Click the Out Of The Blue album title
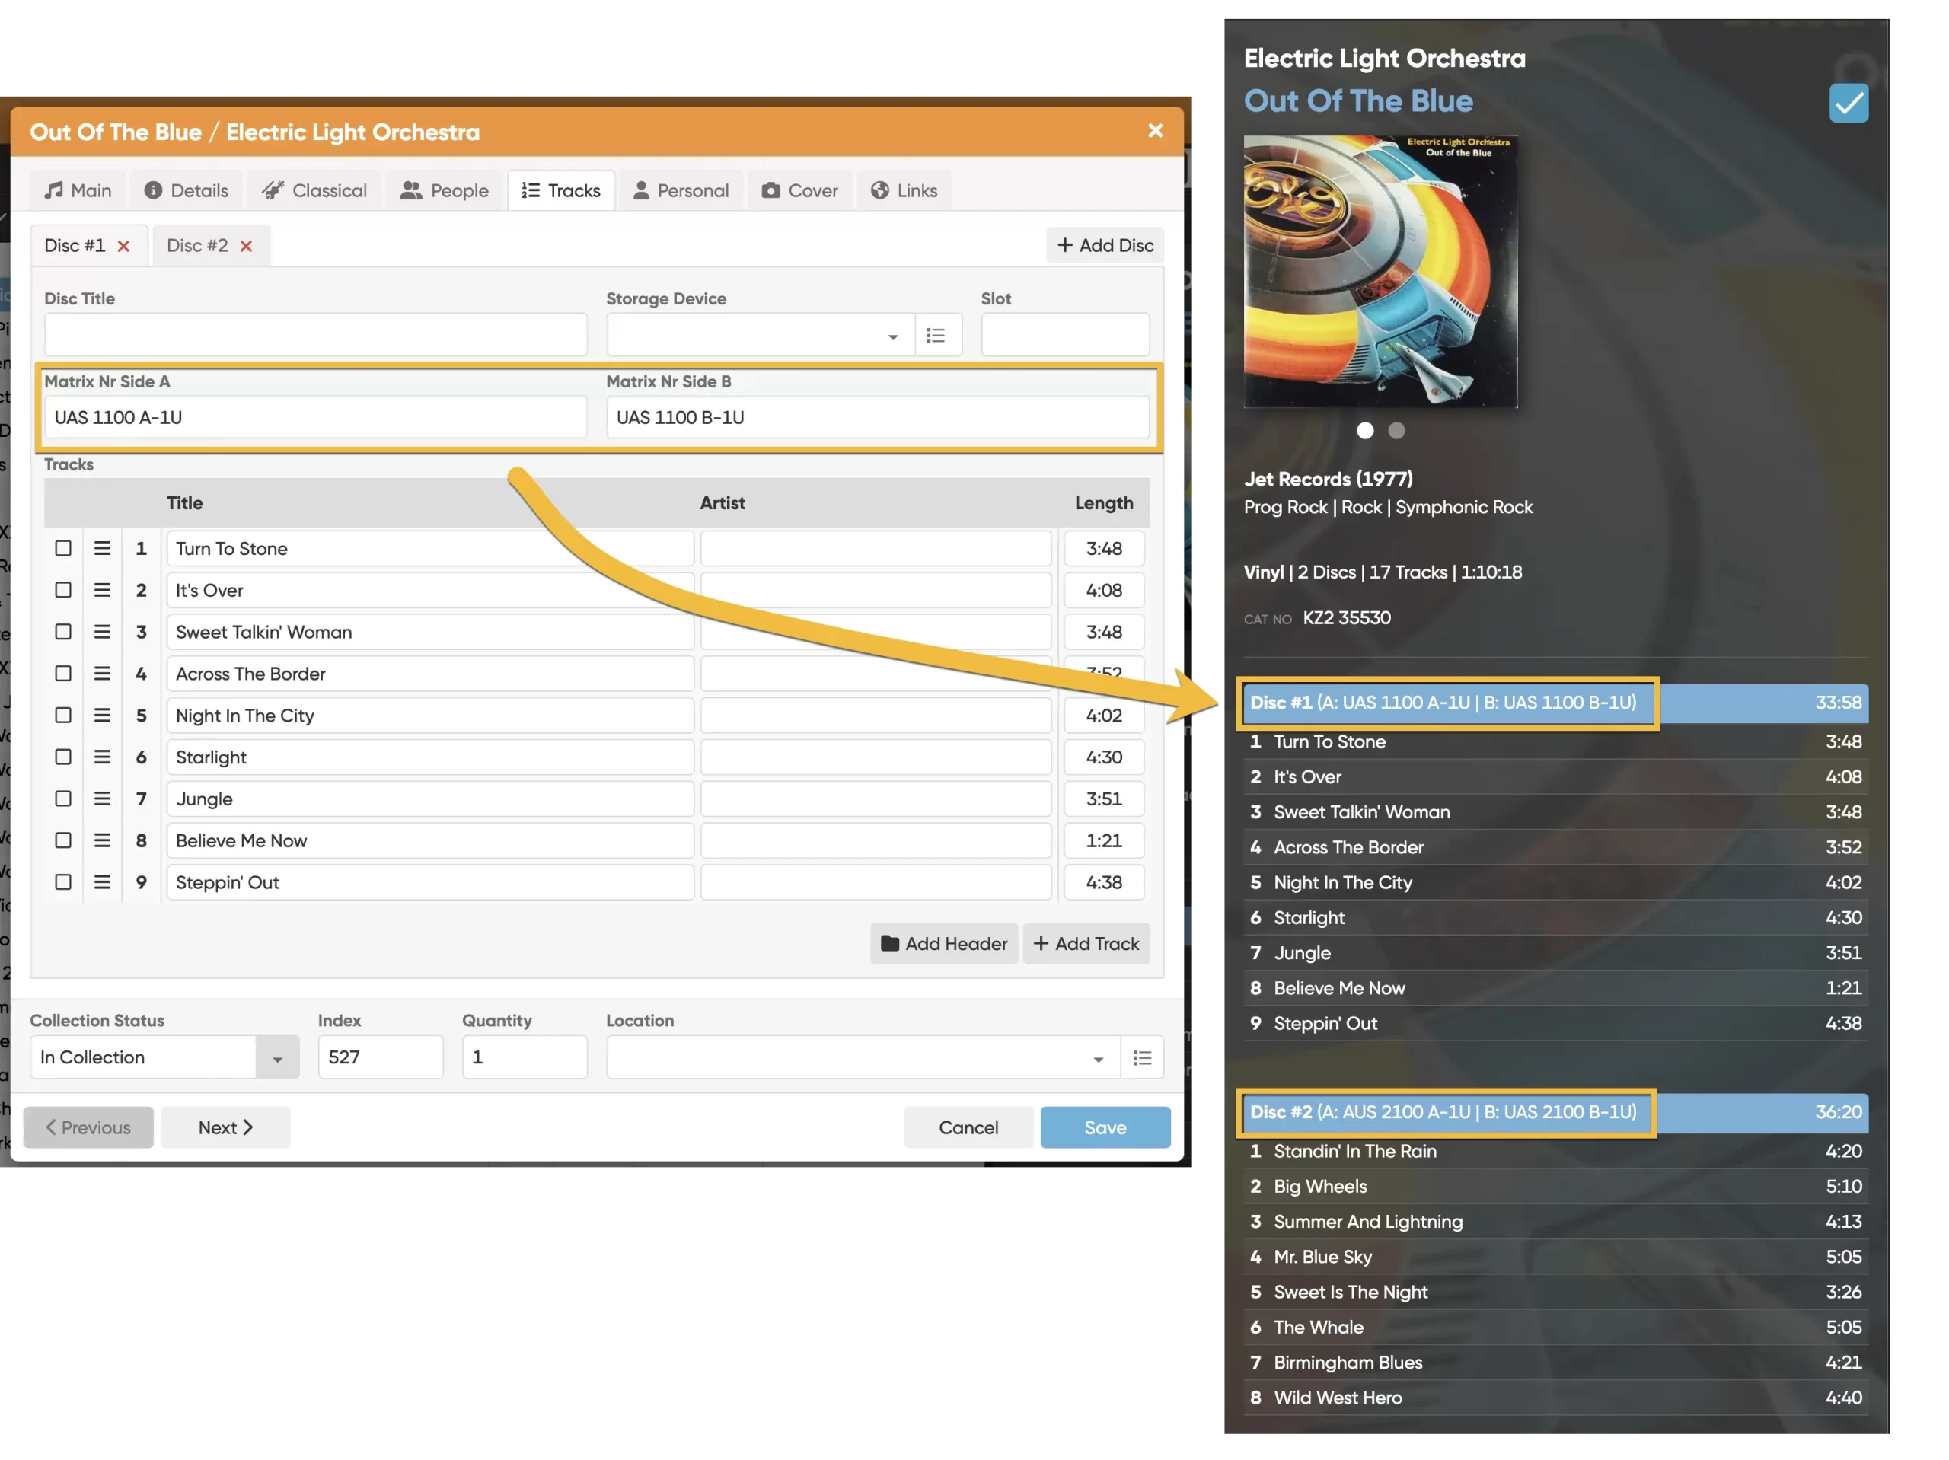1949x1460 pixels. tap(1357, 101)
